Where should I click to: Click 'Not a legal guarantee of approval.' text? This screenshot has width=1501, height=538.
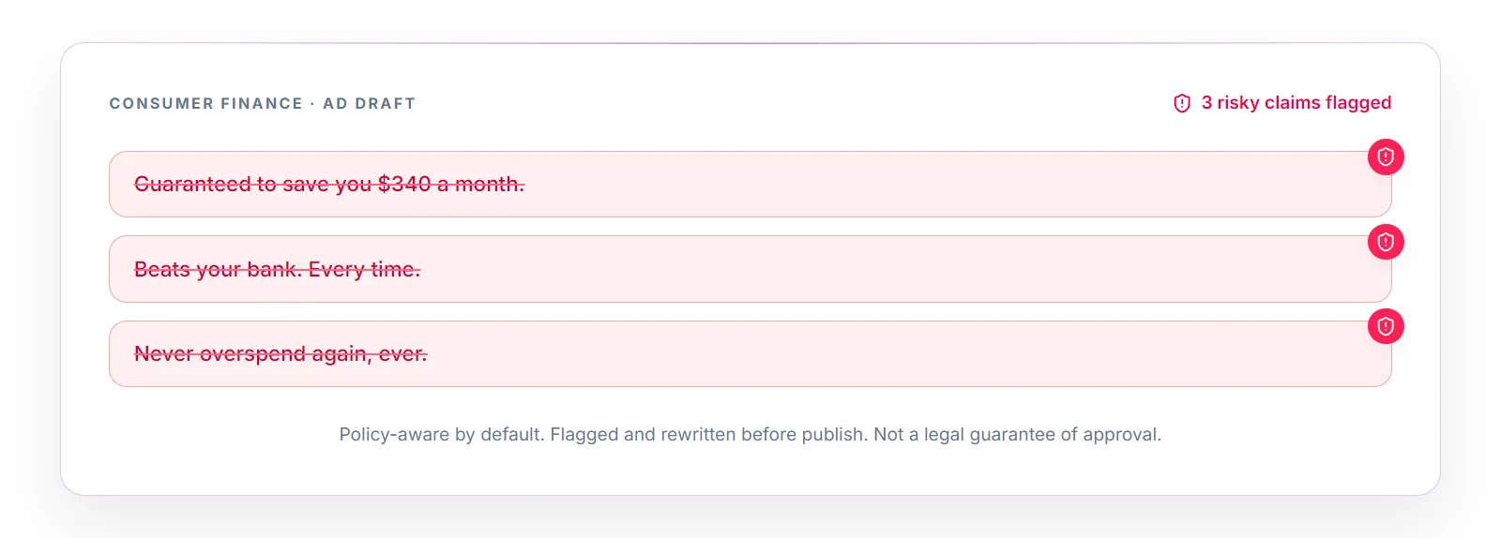(1018, 435)
